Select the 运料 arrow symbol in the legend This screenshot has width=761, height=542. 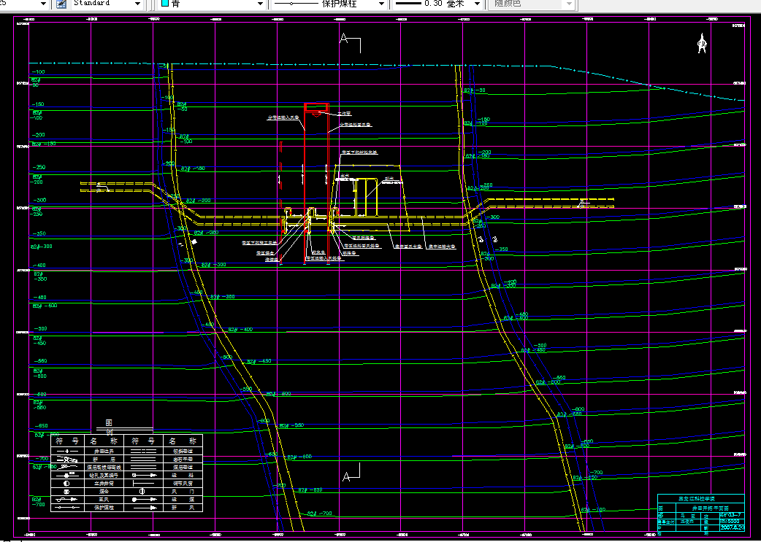(144, 475)
